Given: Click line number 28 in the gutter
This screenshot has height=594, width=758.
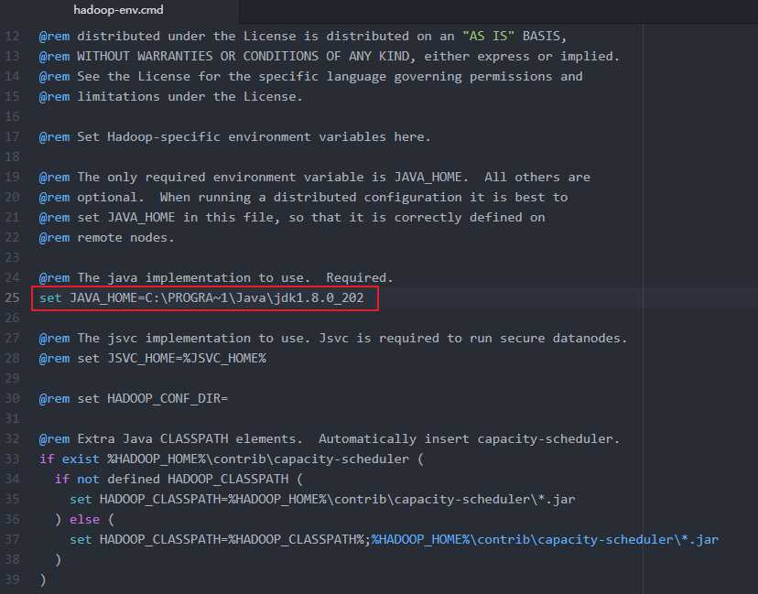Looking at the screenshot, I should pyautogui.click(x=12, y=358).
